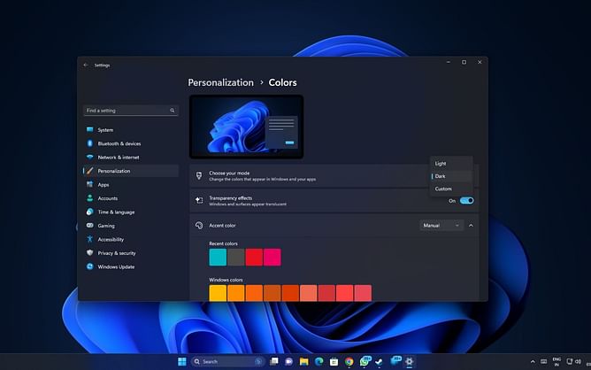Click the back arrow in Settings title bar
The image size is (591, 370).
[86, 66]
